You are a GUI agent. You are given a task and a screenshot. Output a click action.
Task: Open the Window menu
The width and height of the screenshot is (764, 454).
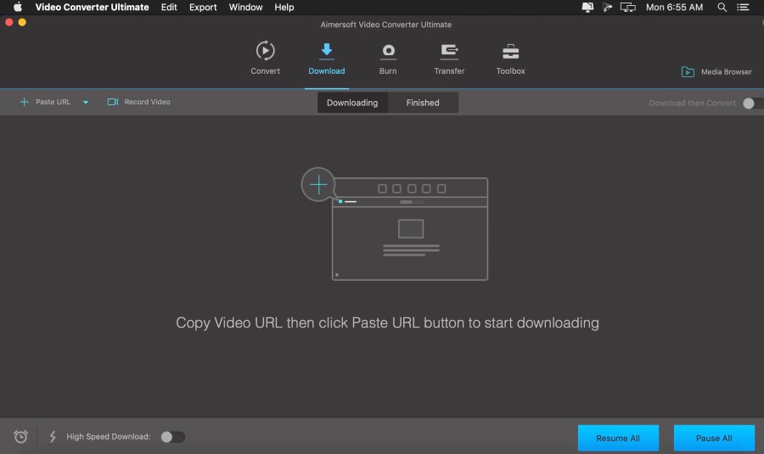245,8
